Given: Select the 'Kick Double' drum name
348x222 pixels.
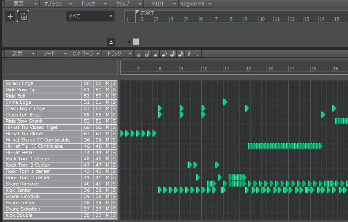Looking at the screenshot, I should (x=19, y=215).
